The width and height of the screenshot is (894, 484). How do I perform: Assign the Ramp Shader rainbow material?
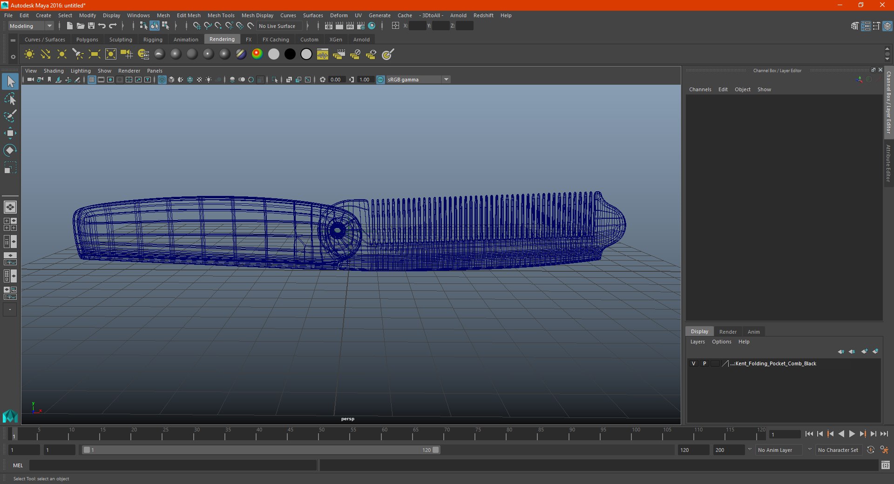tap(257, 54)
